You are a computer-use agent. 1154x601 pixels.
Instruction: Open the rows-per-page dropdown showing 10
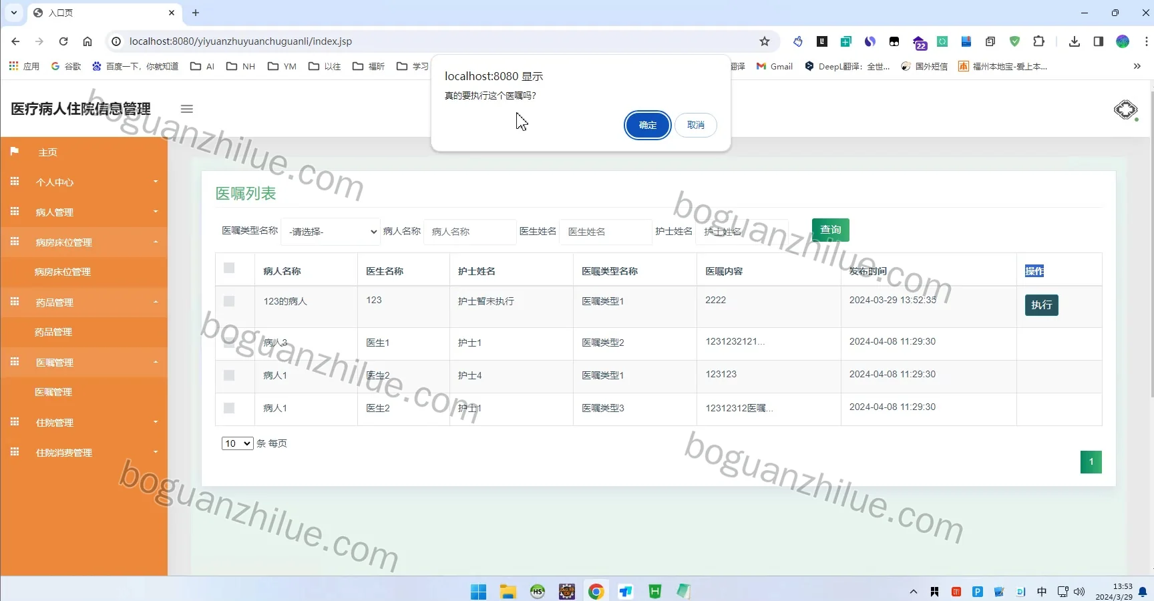pyautogui.click(x=237, y=443)
